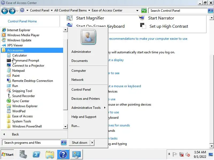Screen dimensions: 214x160
Task: Open recent pages dropdown arrow
Action: [17, 11]
